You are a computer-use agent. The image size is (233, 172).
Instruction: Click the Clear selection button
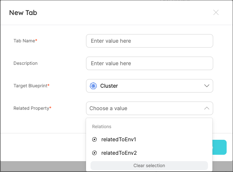pyautogui.click(x=149, y=166)
